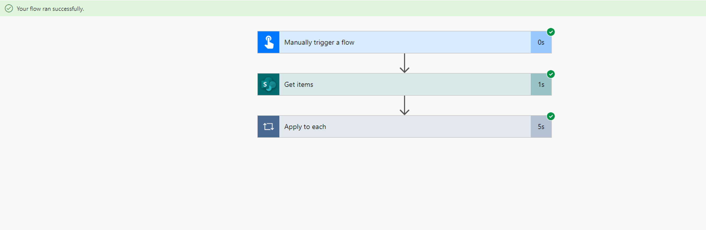Click the green checkmark on Get items
This screenshot has width=706, height=230.
[551, 74]
